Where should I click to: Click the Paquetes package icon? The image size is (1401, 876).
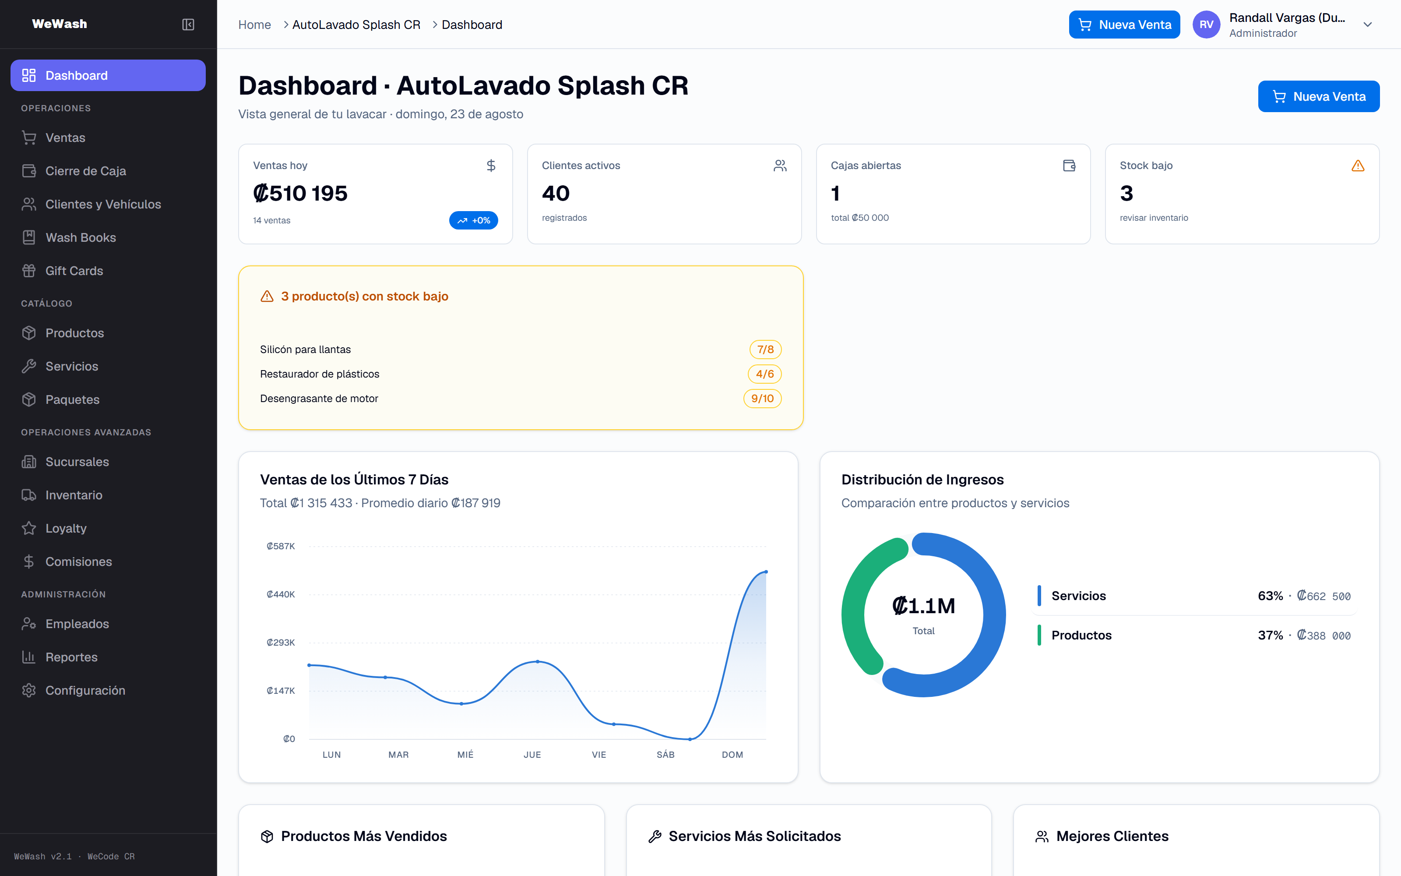pyautogui.click(x=29, y=400)
